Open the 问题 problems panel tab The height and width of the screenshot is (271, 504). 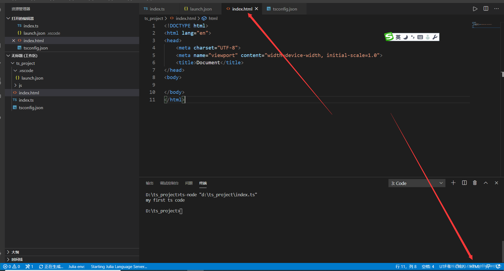click(189, 183)
